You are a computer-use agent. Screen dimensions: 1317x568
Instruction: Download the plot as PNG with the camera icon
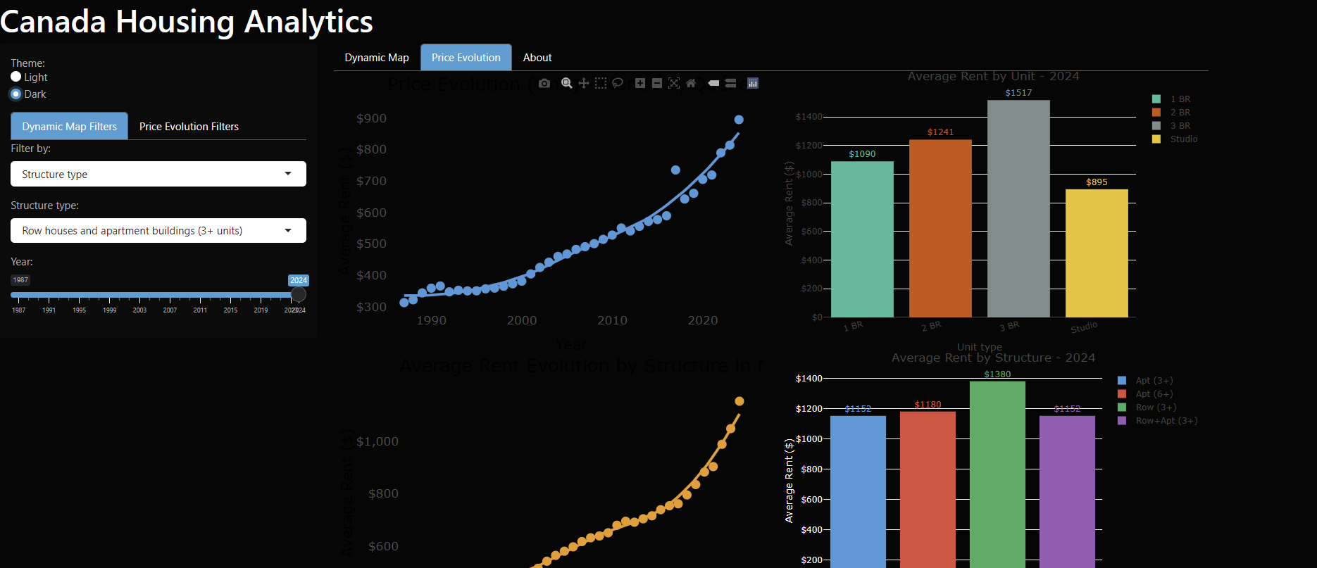(544, 83)
